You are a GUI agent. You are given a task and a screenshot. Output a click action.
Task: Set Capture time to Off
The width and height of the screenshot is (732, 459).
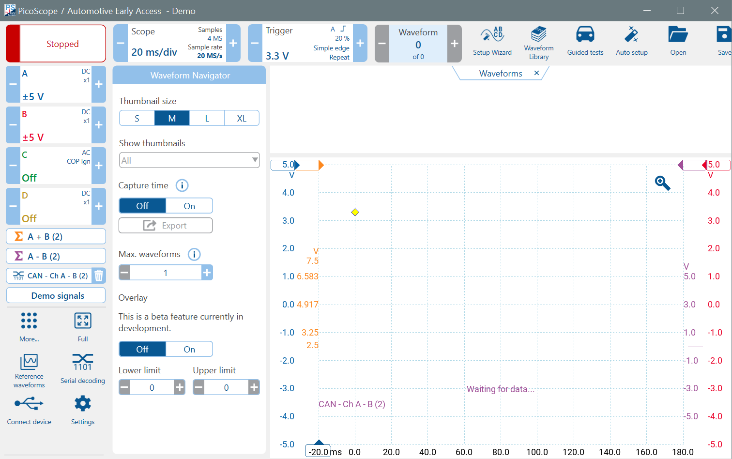(142, 206)
